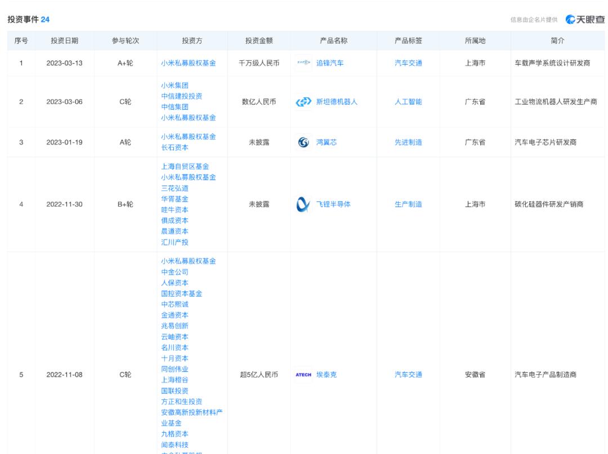This screenshot has height=454, width=608.
Task: Click the 飞锃半导体 logo icon
Action: 303,204
